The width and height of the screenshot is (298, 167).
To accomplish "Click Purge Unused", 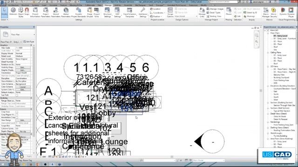I will coord(89,13).
